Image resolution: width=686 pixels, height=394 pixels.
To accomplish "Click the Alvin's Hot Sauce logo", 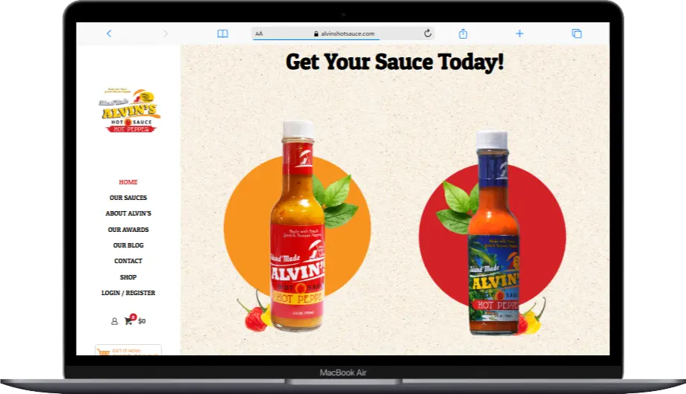I will [129, 111].
